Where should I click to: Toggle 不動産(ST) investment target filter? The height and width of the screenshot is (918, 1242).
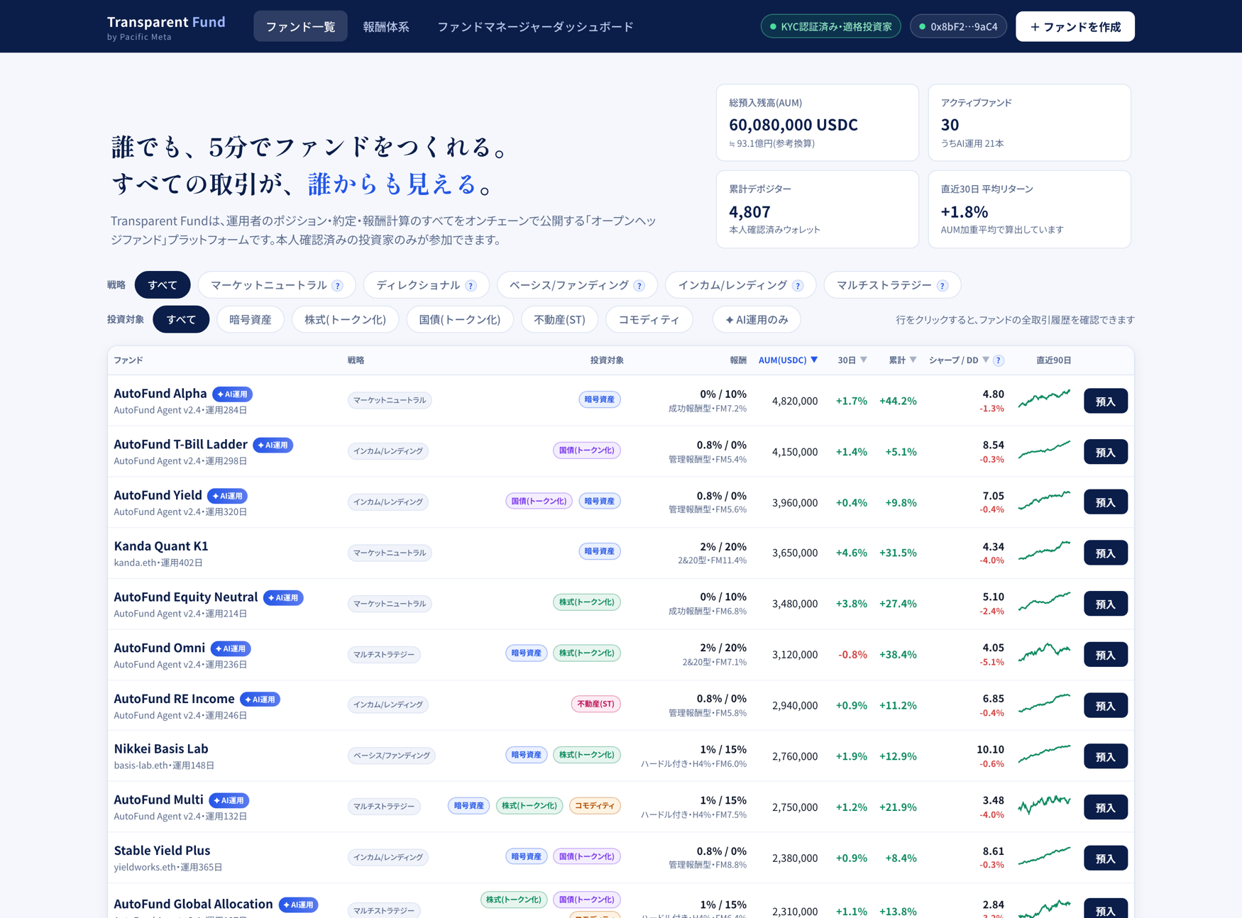point(559,320)
